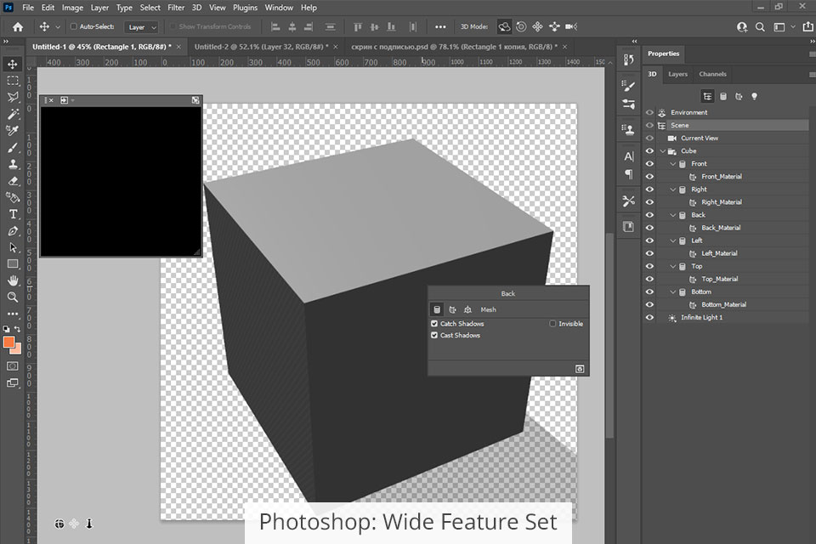This screenshot has width=816, height=544.
Task: Enable the Auto-Select checkbox
Action: pos(73,26)
